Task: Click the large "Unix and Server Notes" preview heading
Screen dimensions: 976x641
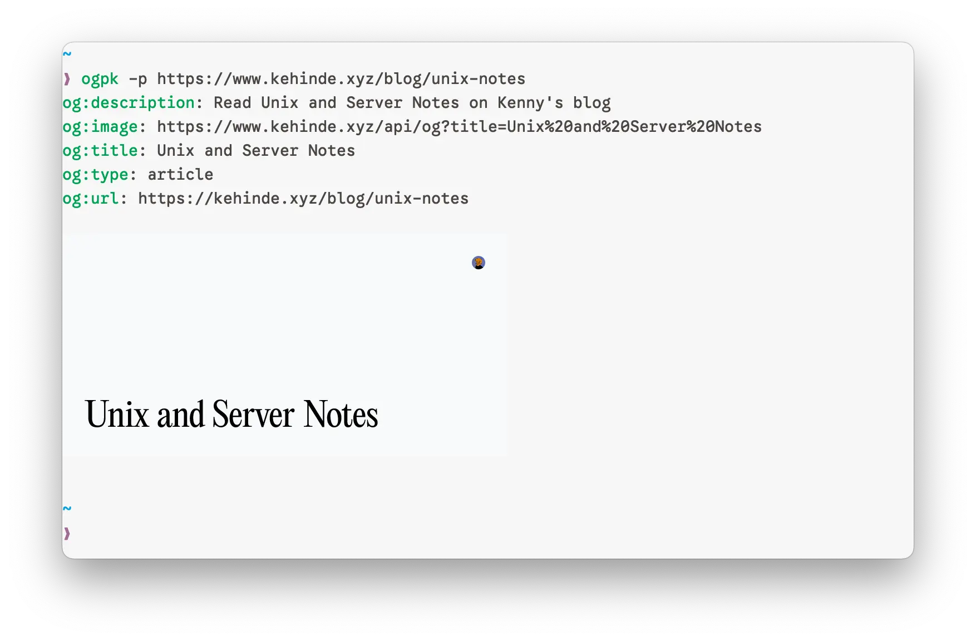Action: pos(231,415)
